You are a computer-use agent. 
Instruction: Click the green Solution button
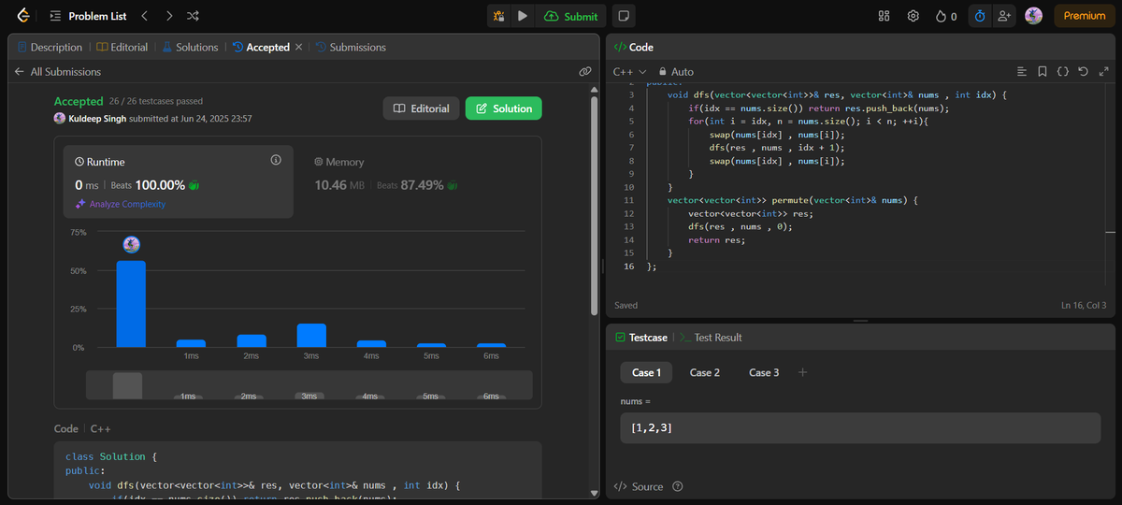503,108
